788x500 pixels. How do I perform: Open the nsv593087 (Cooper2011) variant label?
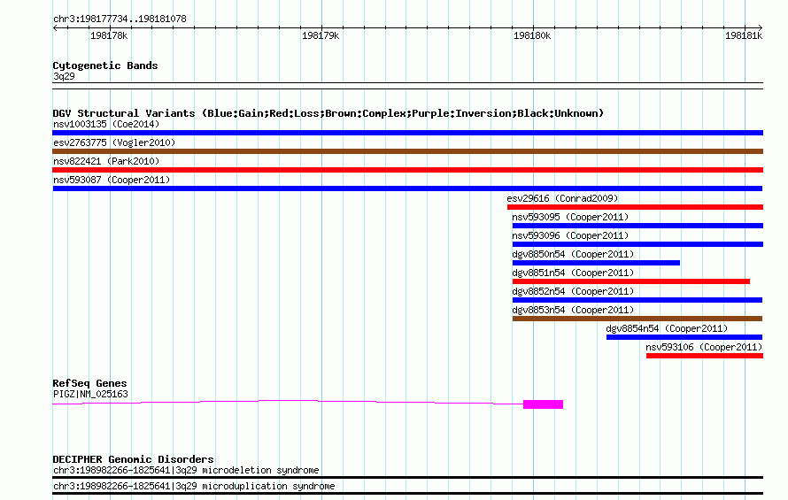pos(112,180)
